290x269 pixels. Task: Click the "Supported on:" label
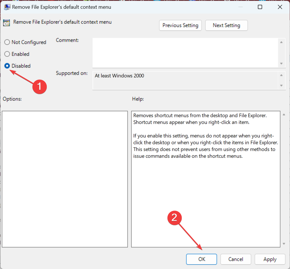72,73
